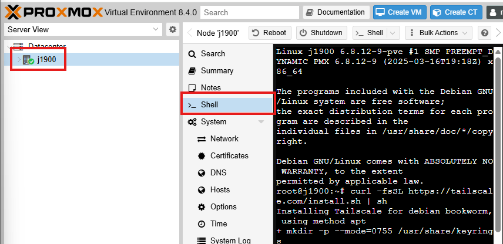Click the j1900 node status icon
This screenshot has width=503, height=244.
[28, 60]
